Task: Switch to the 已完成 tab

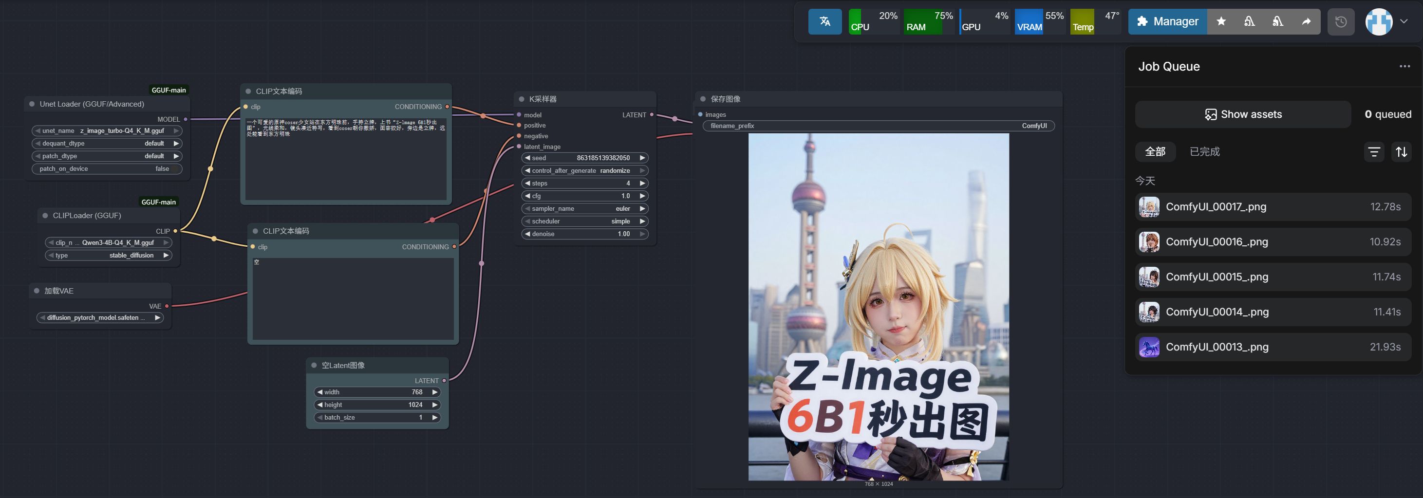Action: pyautogui.click(x=1204, y=152)
